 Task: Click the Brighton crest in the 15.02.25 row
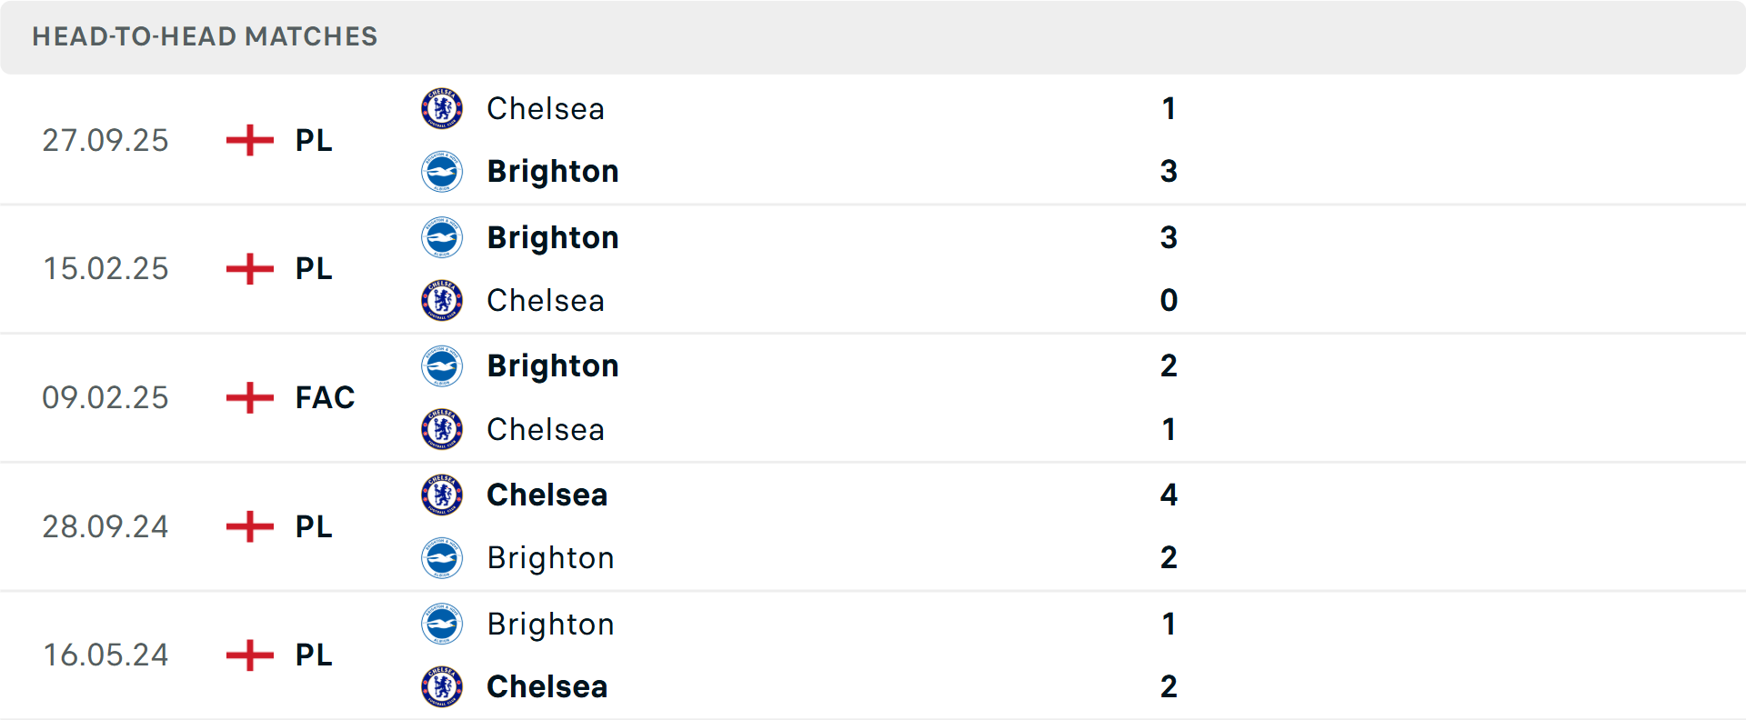point(442,237)
